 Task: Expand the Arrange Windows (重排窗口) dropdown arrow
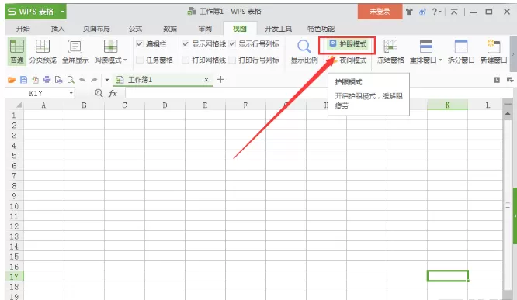pyautogui.click(x=440, y=60)
